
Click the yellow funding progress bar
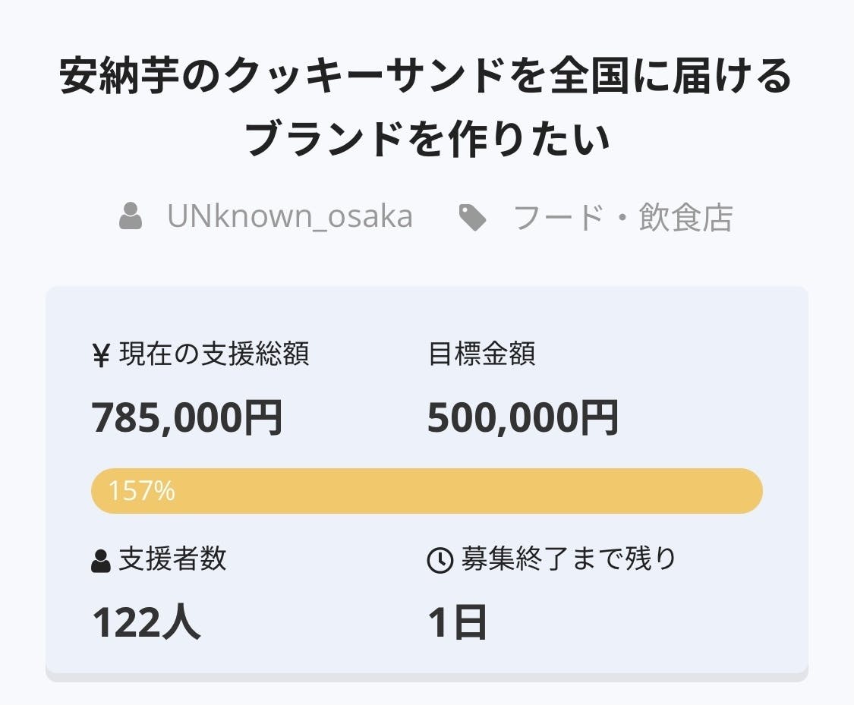point(455,491)
